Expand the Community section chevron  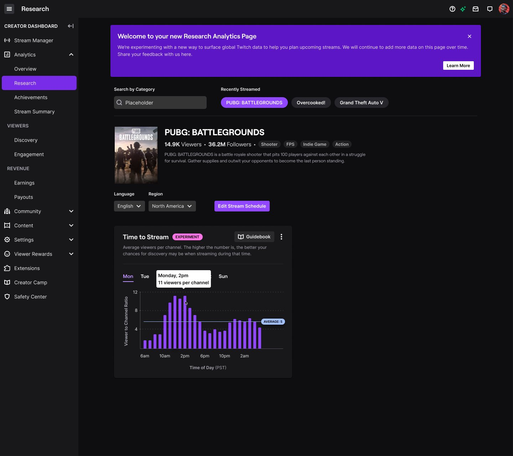71,211
